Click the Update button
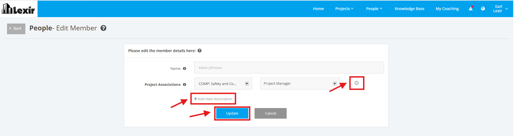Image resolution: width=514 pixels, height=136 pixels. pos(232,113)
